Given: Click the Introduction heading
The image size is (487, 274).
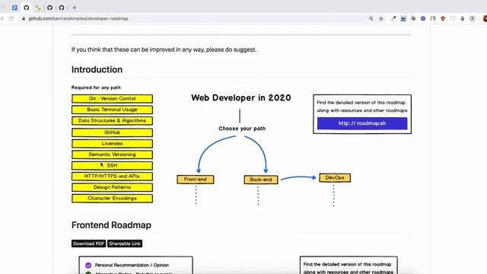Looking at the screenshot, I should pyautogui.click(x=97, y=69).
